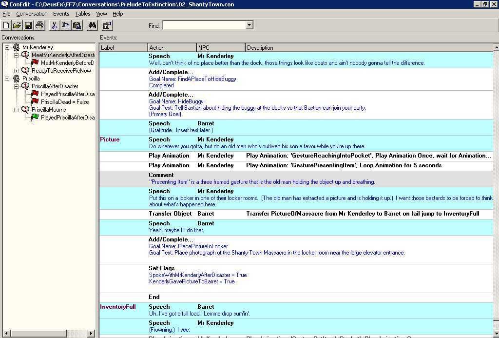Select the GestureReachingIntoPocket animation event
Viewport: 499px width, 338px height.
296,156
